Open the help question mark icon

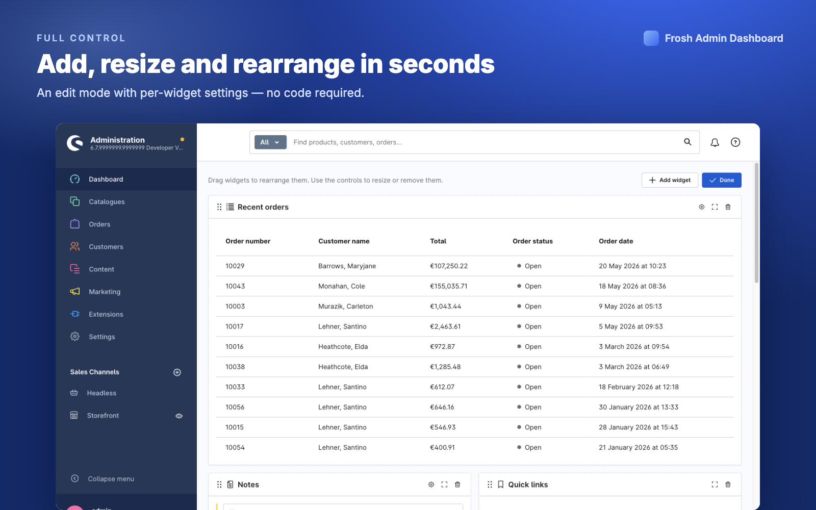(x=735, y=142)
